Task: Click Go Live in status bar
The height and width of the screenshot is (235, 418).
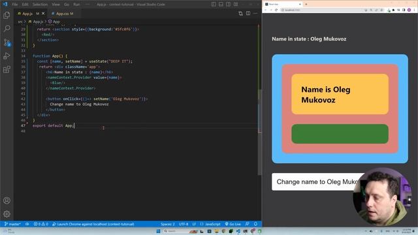Action: [233, 224]
